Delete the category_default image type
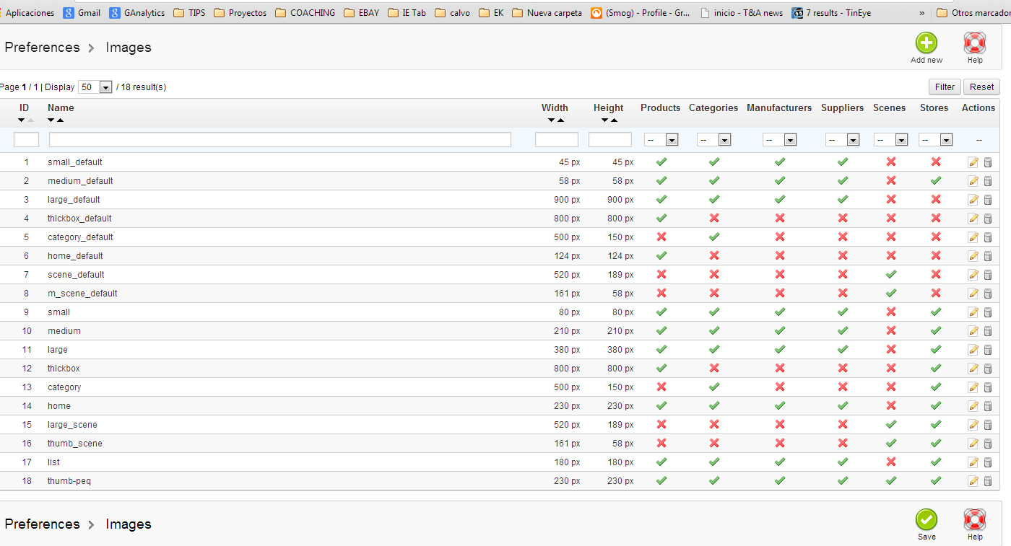 point(988,237)
